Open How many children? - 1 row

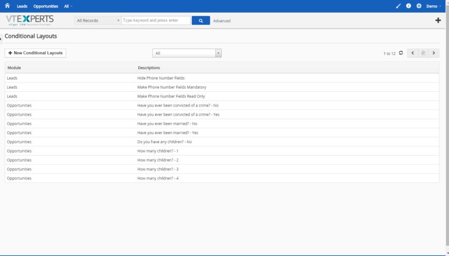click(222, 151)
